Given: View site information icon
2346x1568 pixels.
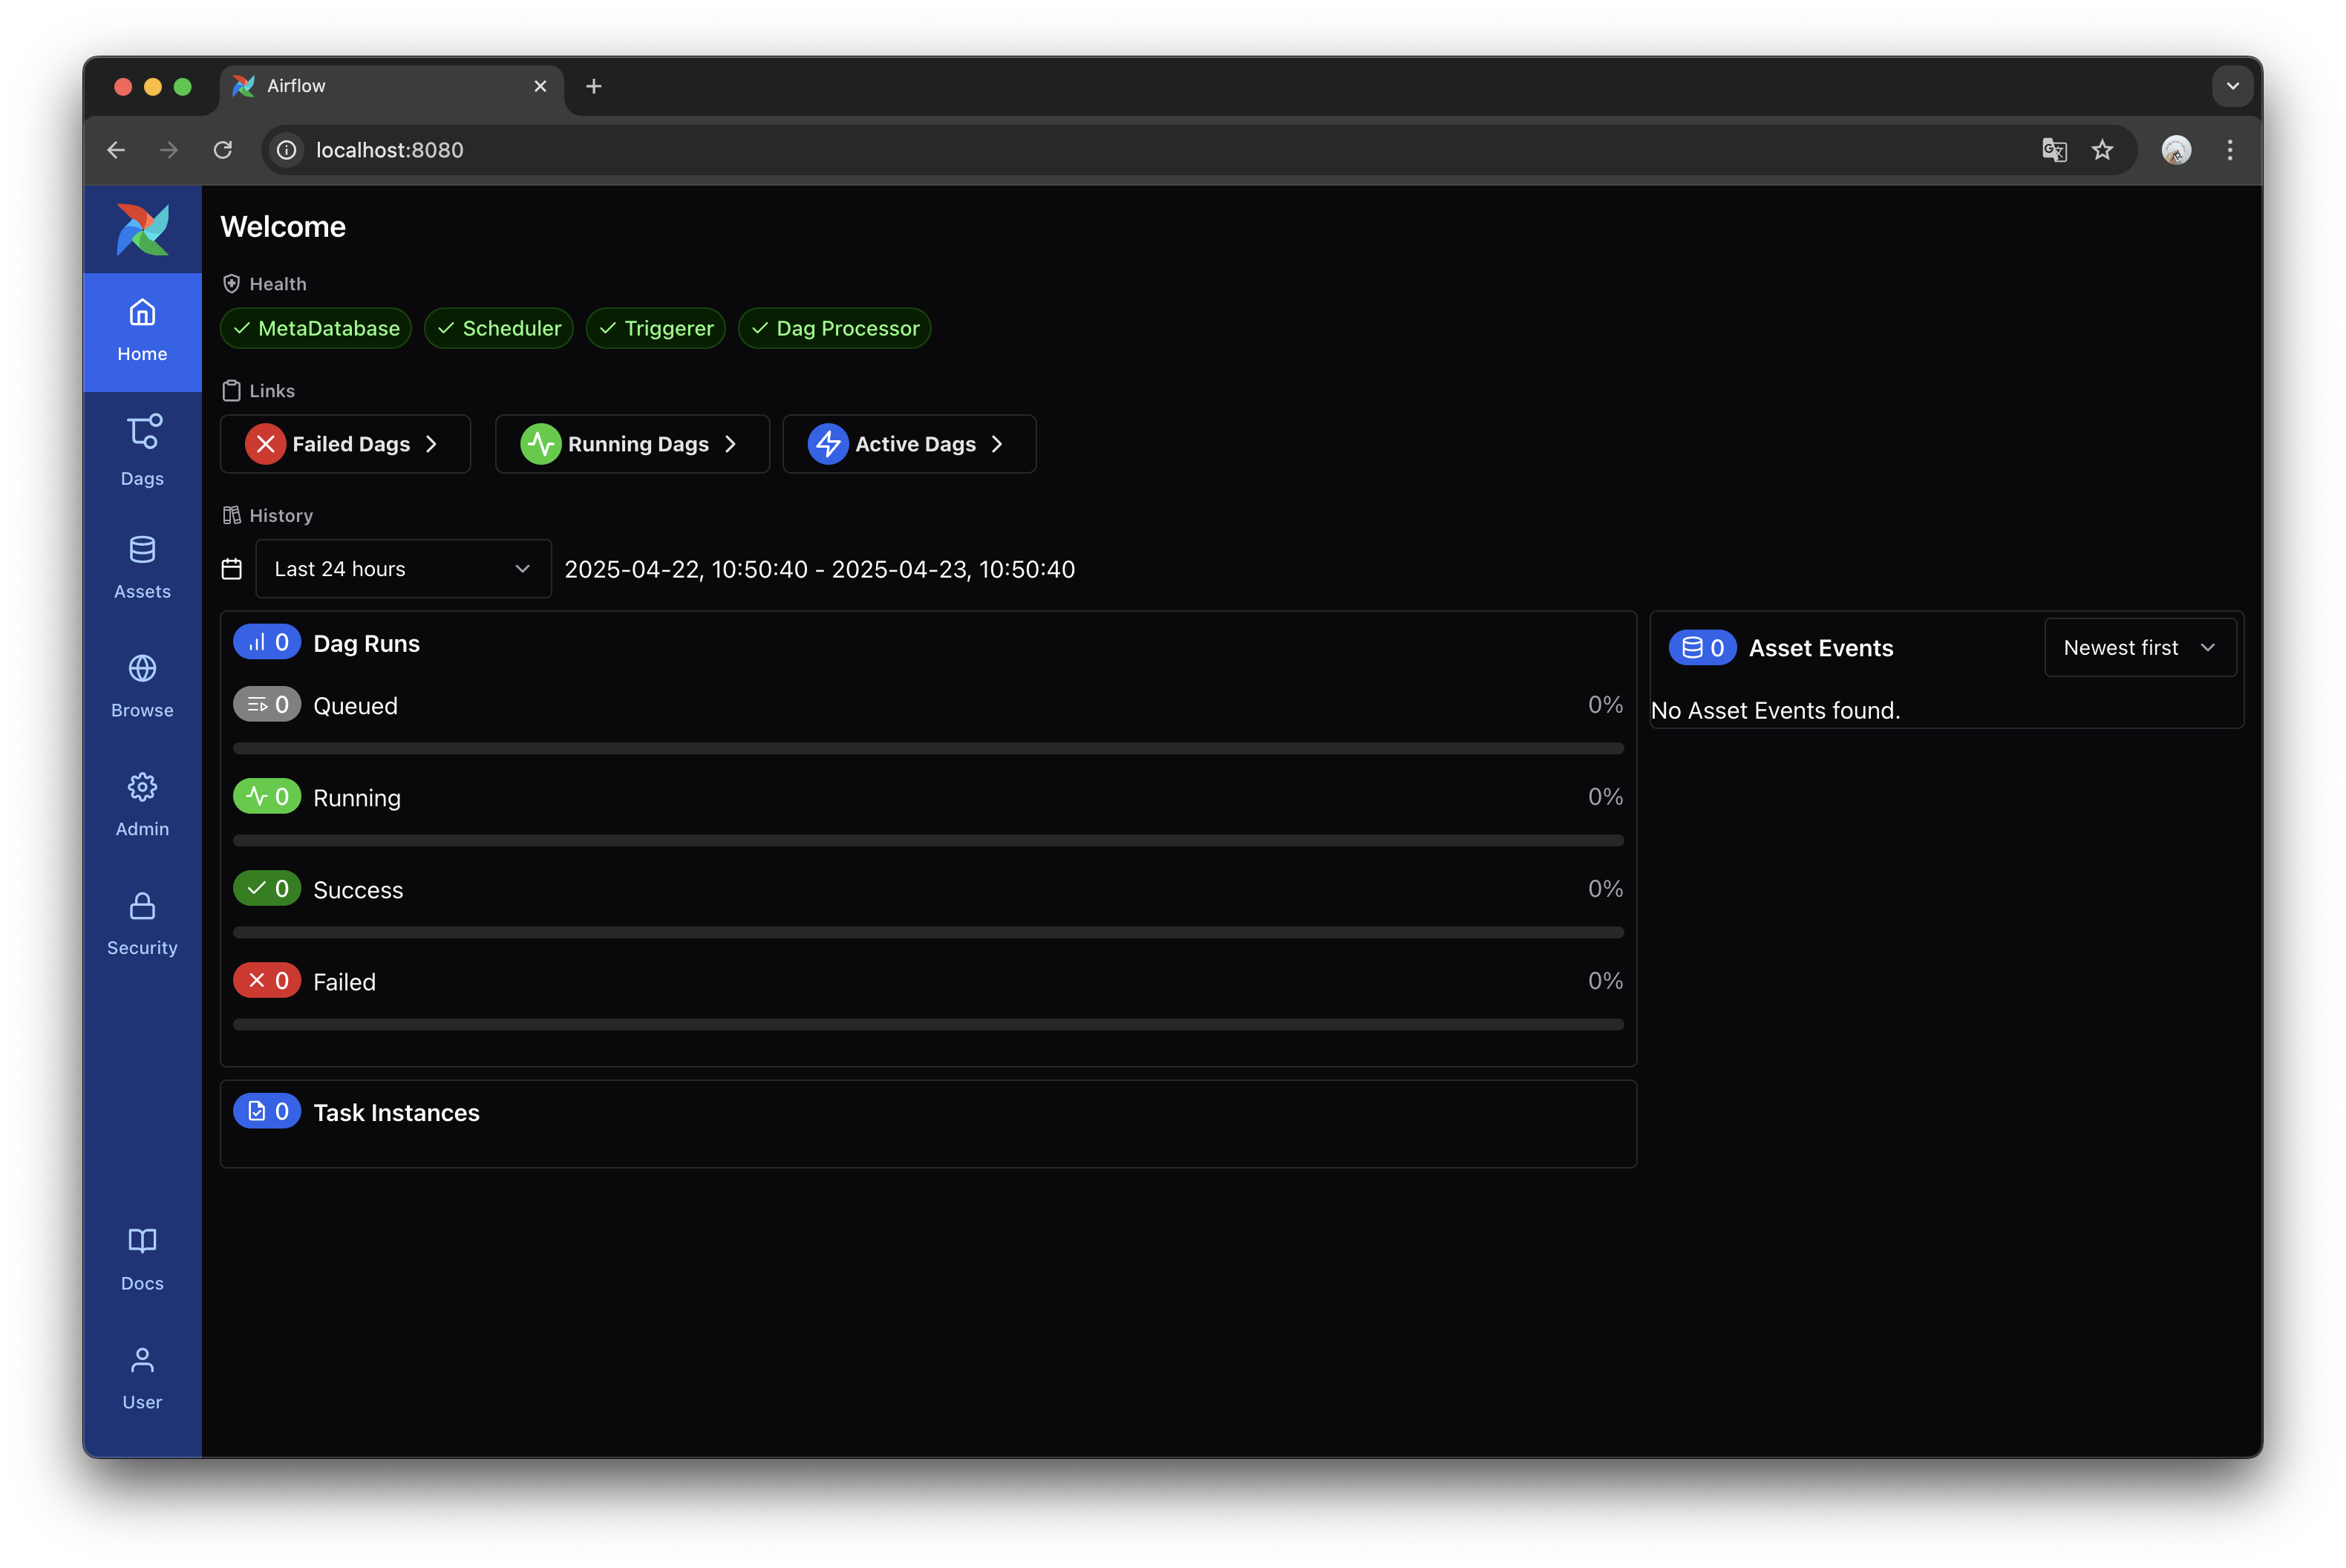Looking at the screenshot, I should tap(287, 150).
